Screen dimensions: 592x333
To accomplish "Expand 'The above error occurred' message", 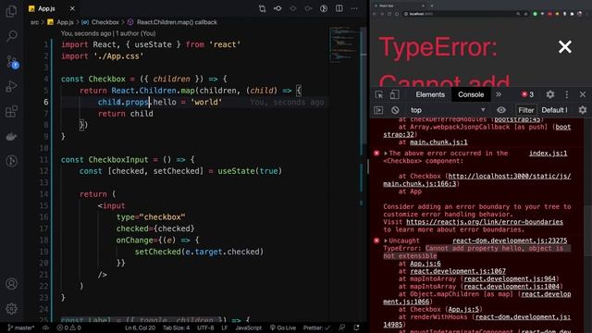I will [x=386, y=154].
